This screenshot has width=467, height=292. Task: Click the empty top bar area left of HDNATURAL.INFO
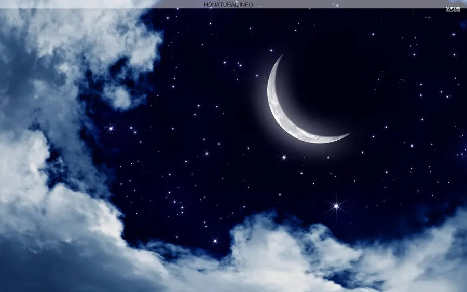coord(104,4)
